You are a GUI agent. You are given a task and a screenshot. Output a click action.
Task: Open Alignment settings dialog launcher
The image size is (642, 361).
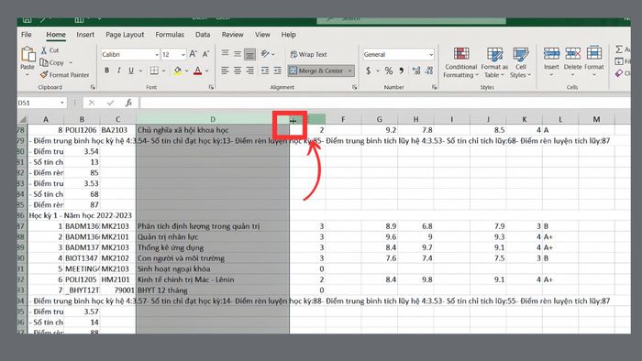tap(354, 87)
